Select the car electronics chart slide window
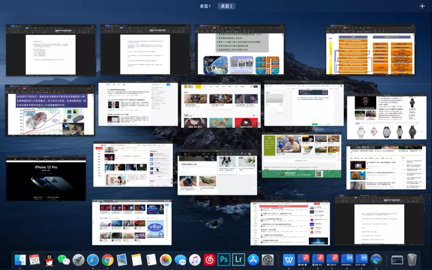Screen dimensions: 432x270 [x=50, y=111]
